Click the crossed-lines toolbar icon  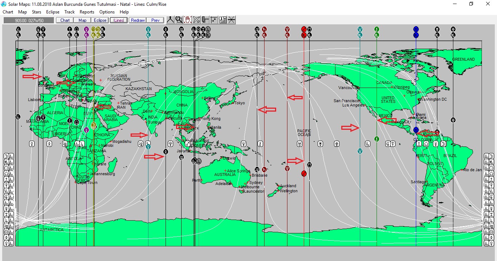point(196,20)
